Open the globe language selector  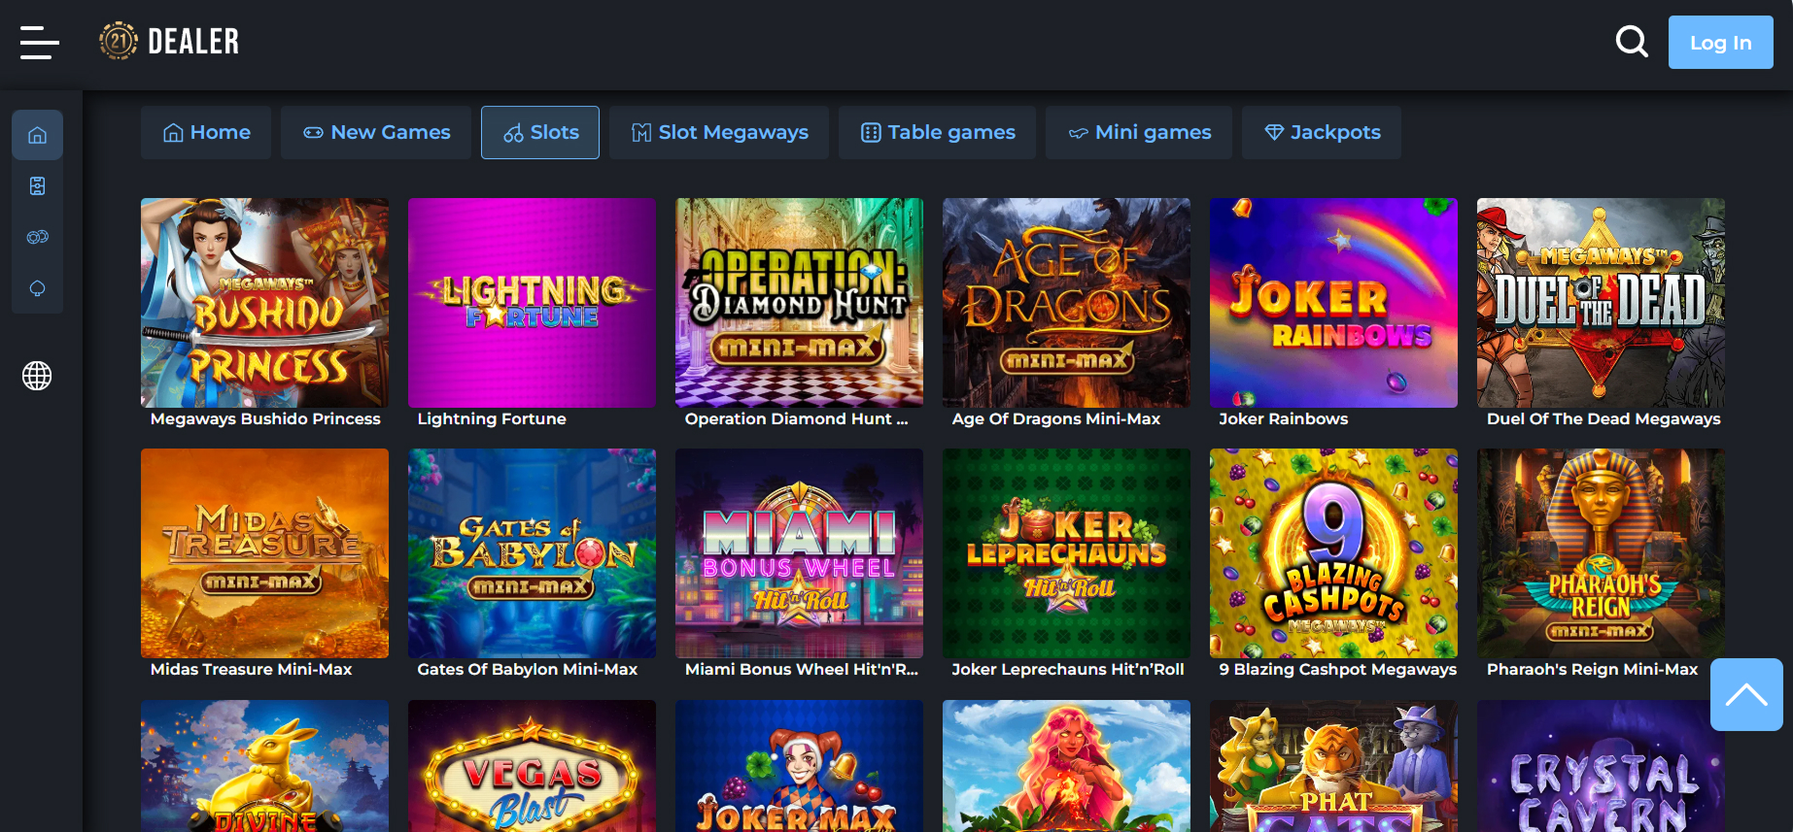tap(37, 376)
